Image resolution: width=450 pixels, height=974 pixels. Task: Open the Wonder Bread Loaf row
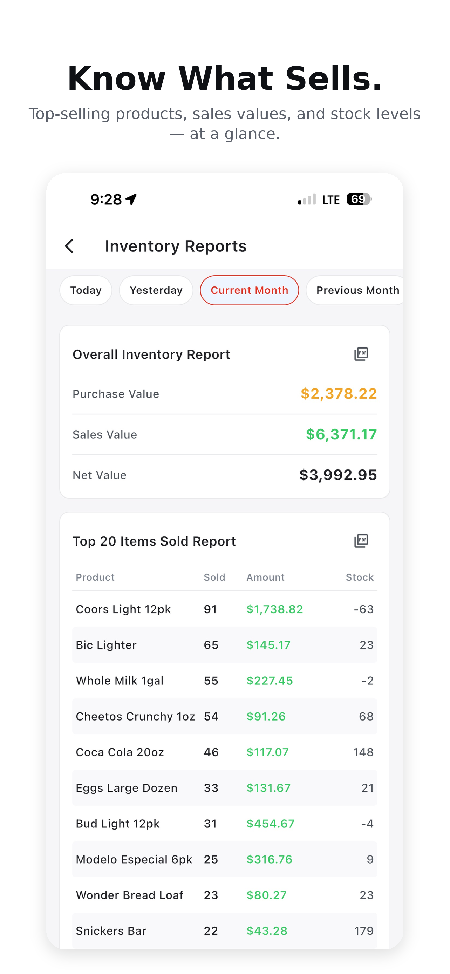[x=225, y=895]
